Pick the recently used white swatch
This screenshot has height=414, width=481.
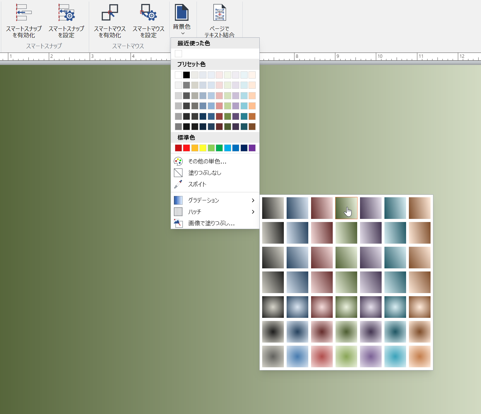click(178, 54)
